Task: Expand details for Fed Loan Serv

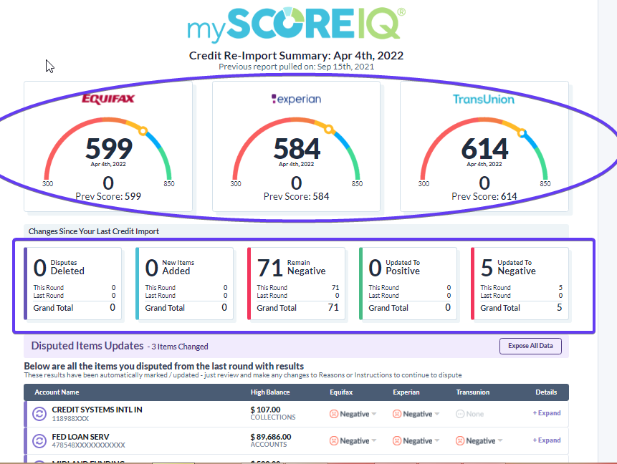Action: [547, 440]
